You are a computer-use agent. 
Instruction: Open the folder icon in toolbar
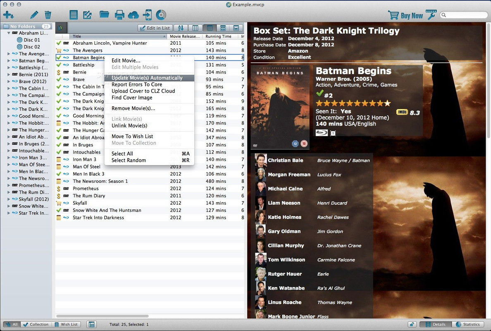tap(104, 14)
